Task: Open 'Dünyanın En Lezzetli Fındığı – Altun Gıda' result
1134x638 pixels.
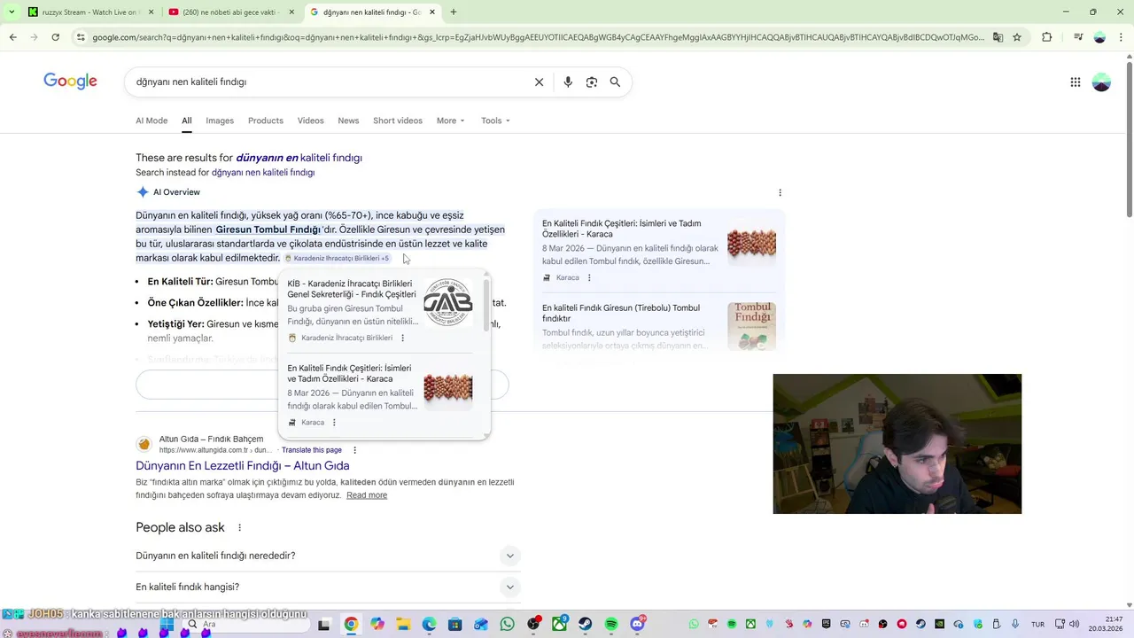Action: tap(242, 465)
